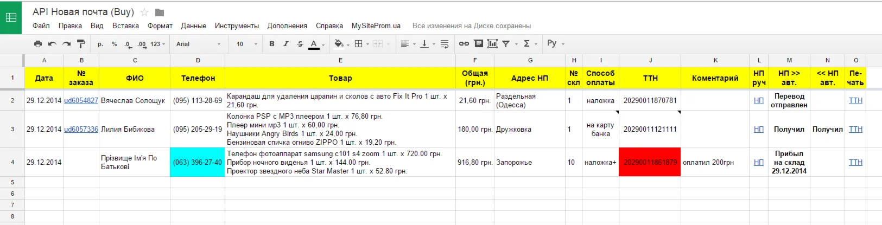Click the filter funnel icon
882x225 pixels.
[506, 44]
